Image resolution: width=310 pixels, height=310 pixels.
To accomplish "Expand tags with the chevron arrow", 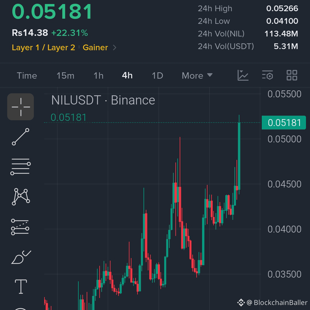I will (x=115, y=47).
